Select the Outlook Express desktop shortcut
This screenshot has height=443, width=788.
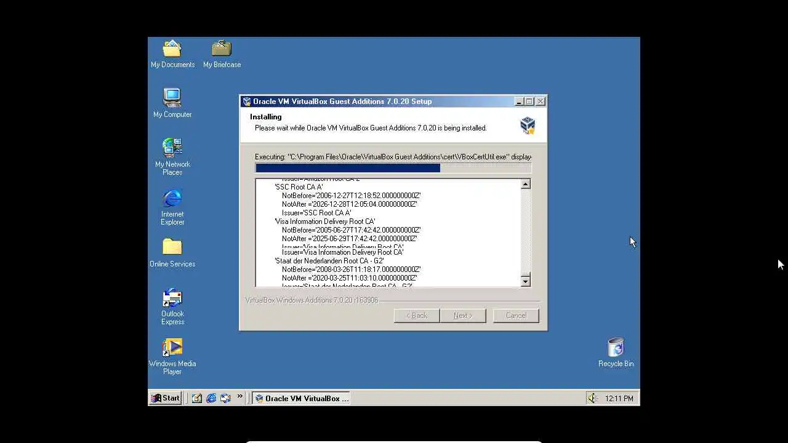[172, 307]
